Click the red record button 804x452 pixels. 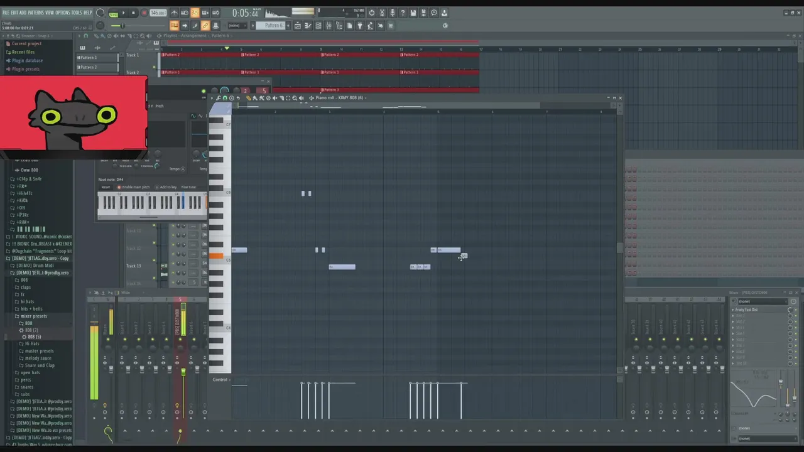coord(144,13)
